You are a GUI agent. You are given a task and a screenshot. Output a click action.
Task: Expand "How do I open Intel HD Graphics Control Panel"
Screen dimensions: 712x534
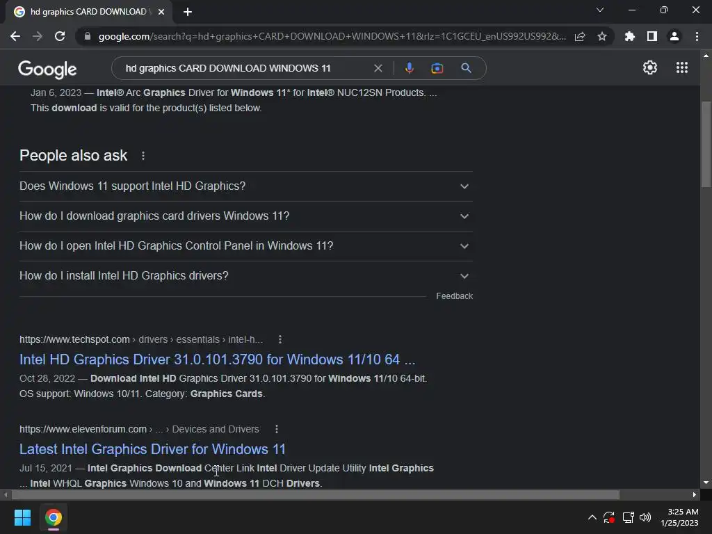(x=246, y=246)
